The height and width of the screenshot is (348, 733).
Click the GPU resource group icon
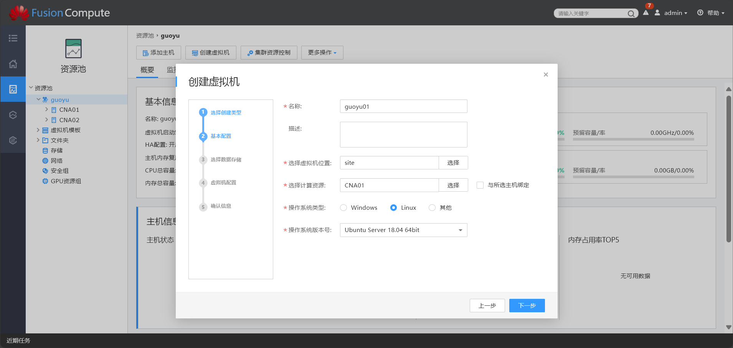(45, 181)
